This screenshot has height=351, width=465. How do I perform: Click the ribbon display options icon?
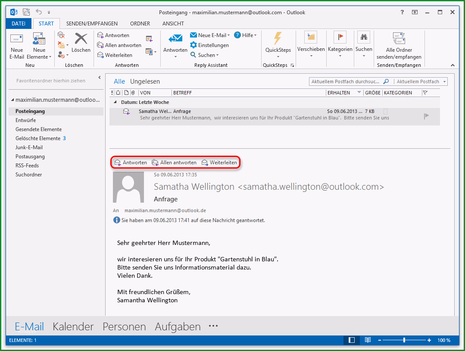[415, 12]
